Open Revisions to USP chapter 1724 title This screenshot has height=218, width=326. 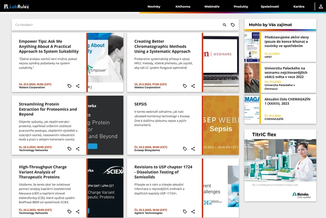tap(163, 172)
